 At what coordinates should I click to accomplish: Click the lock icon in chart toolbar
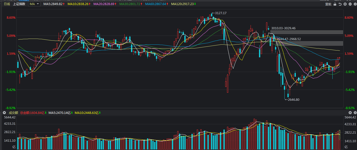click(x=335, y=4)
